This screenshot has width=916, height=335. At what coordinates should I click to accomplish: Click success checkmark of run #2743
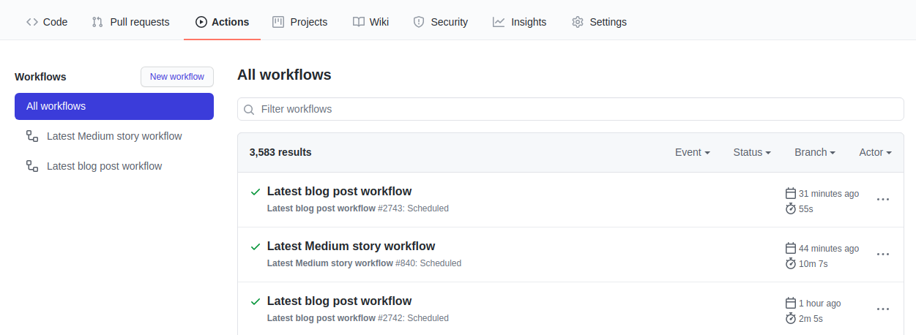(256, 192)
